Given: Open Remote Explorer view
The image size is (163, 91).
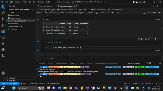Looking at the screenshot, I should 3,37.
